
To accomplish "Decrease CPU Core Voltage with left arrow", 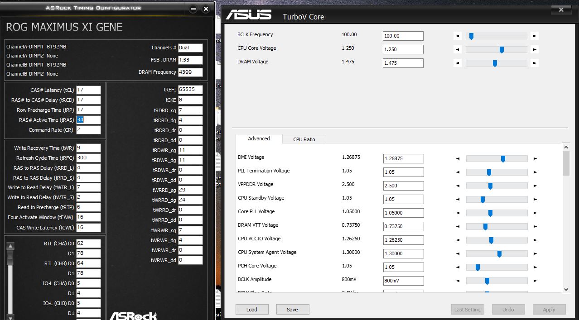I will tap(458, 50).
